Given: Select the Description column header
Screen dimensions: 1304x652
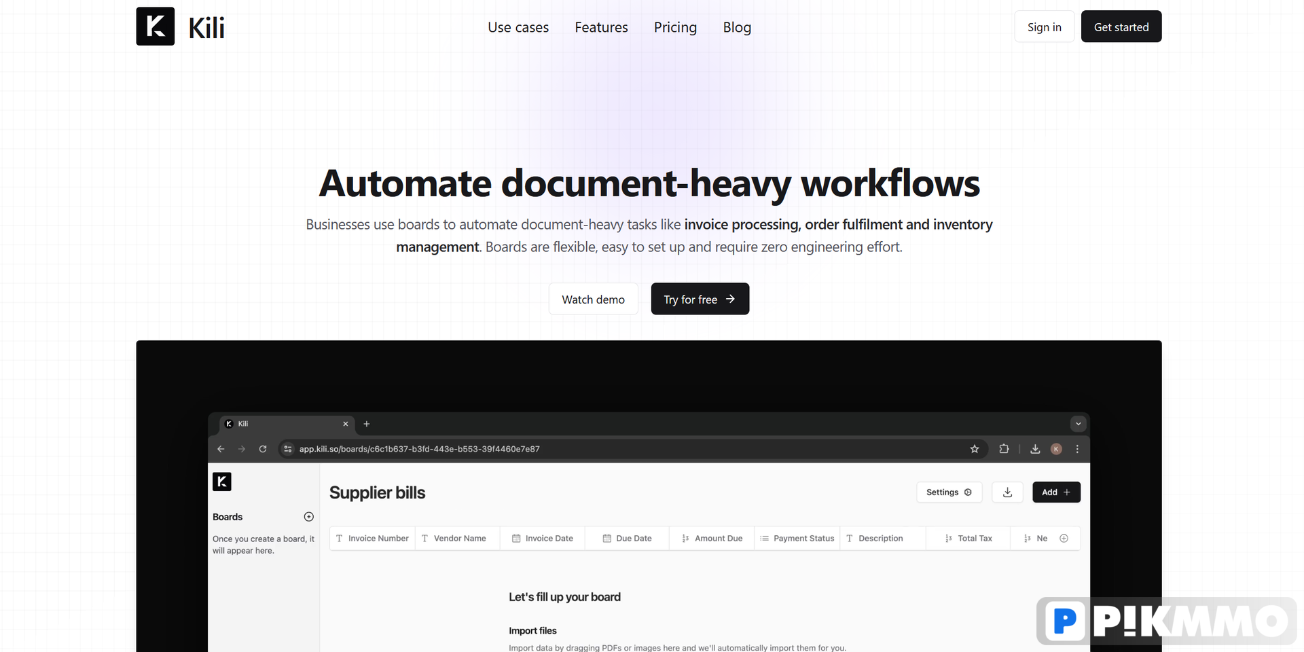Looking at the screenshot, I should (882, 539).
